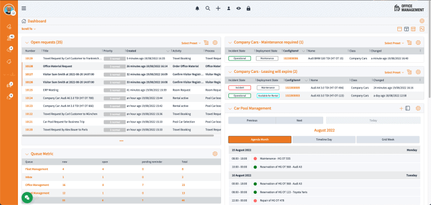Click the search magnifier icon
The image size is (431, 205).
[208, 8]
